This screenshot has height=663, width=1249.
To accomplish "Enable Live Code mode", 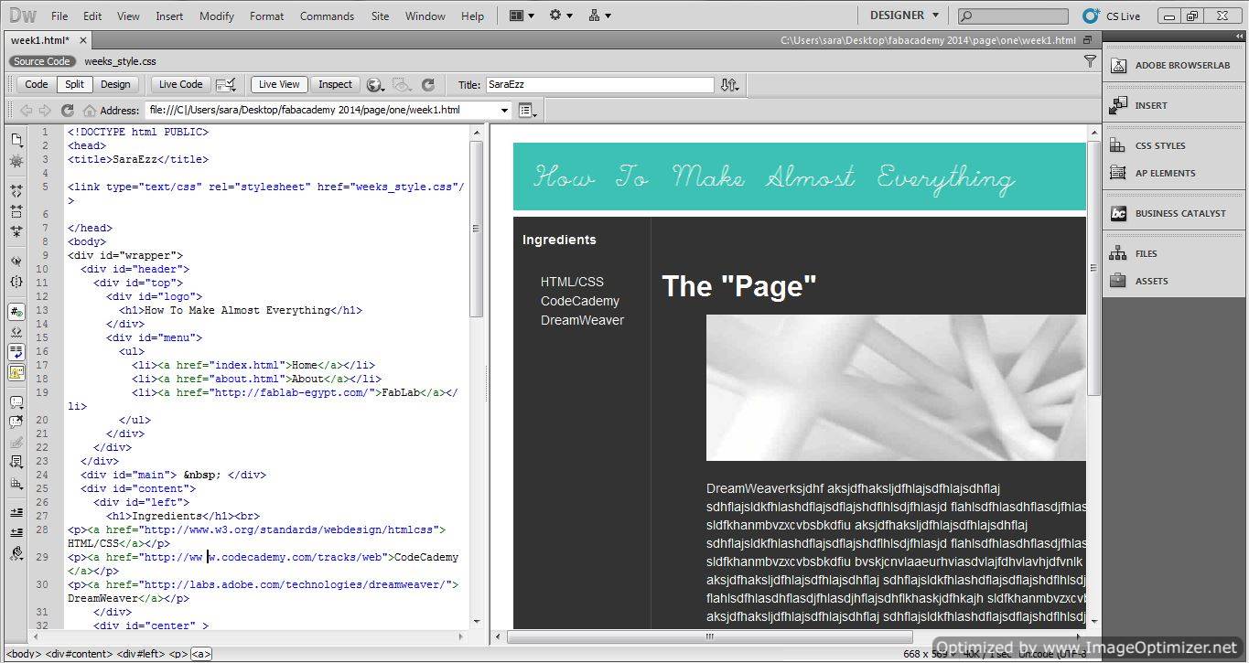I will tap(181, 84).
